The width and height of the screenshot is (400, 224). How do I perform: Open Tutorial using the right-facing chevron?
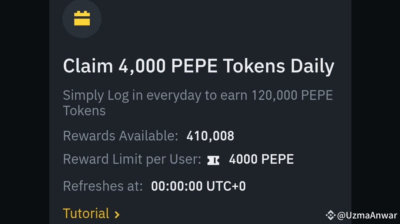point(117,214)
